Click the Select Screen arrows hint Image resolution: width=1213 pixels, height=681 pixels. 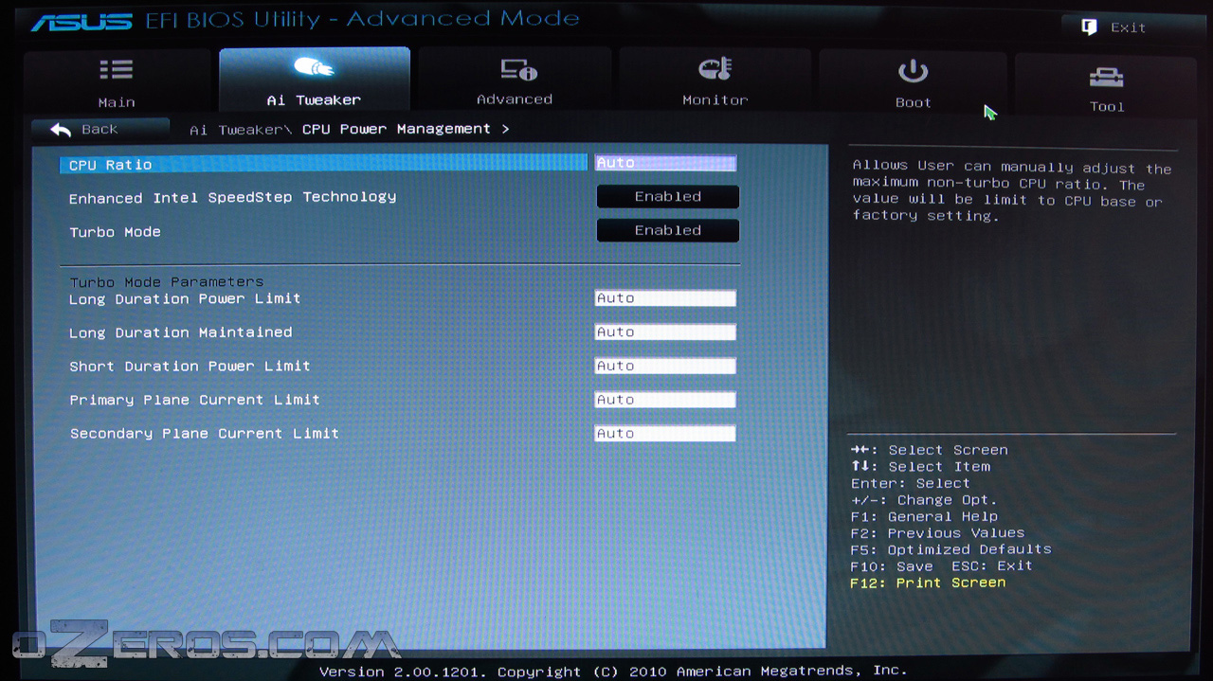[x=929, y=450]
